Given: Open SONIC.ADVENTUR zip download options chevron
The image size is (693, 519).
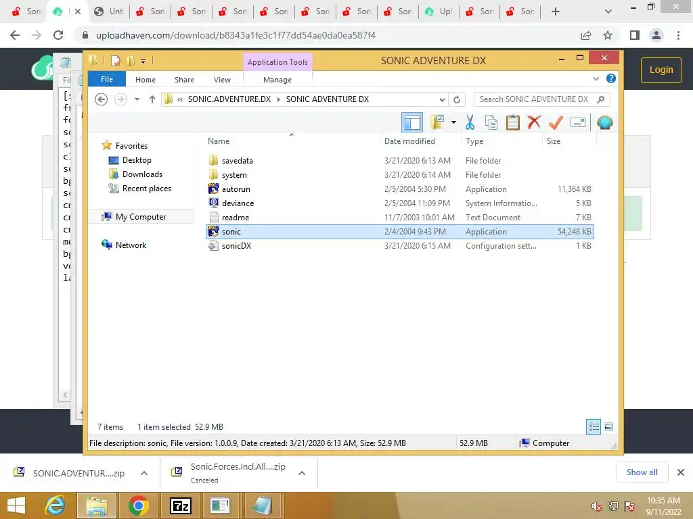Looking at the screenshot, I should [x=144, y=473].
